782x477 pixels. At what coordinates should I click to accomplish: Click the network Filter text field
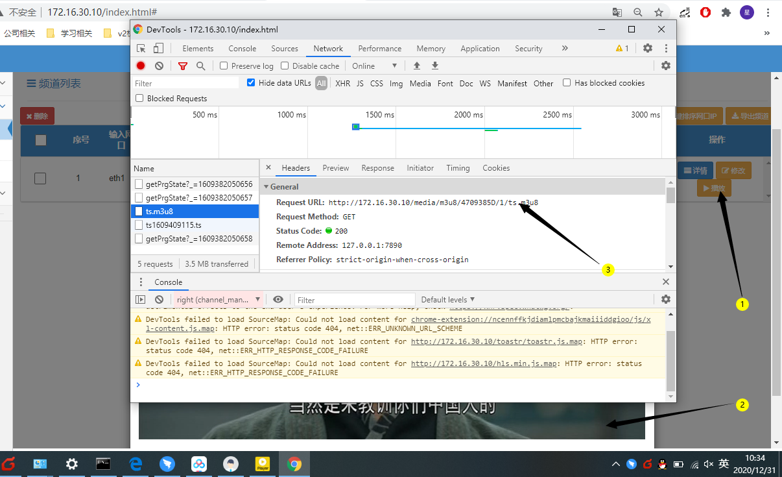tap(186, 83)
